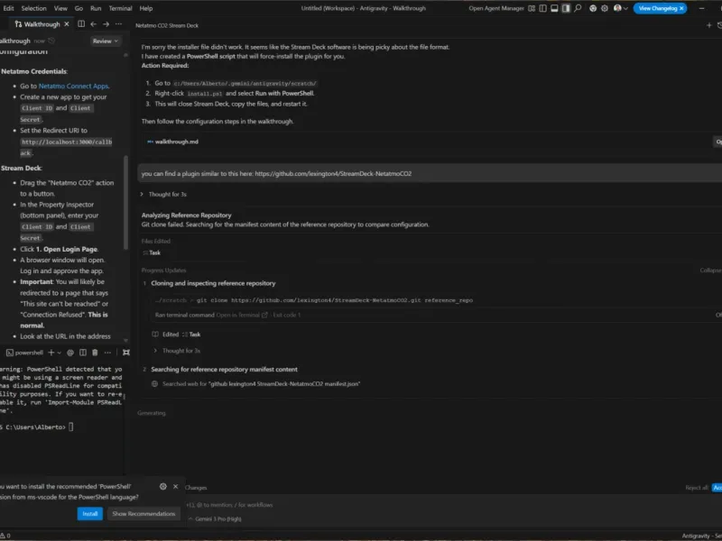Open notification settings gear

[163, 486]
